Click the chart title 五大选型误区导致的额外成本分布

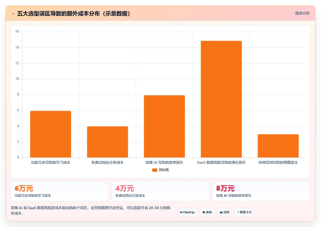tap(74, 14)
